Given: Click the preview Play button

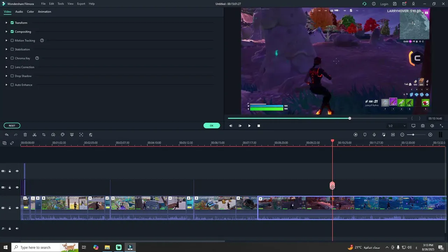Looking at the screenshot, I should coord(249,126).
